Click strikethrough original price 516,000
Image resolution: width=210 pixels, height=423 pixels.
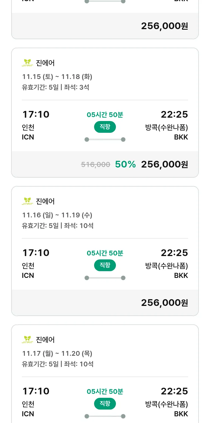click(95, 165)
